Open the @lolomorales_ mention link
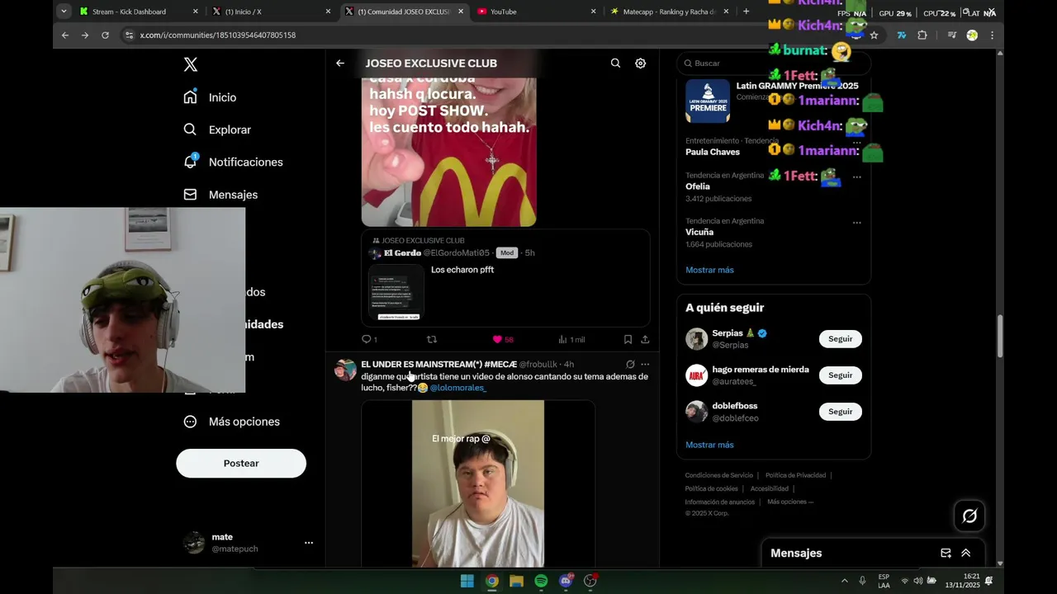The height and width of the screenshot is (594, 1057). 457,388
